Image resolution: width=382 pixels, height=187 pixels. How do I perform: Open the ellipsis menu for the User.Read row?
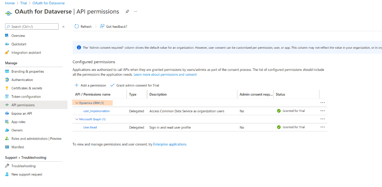click(x=323, y=127)
